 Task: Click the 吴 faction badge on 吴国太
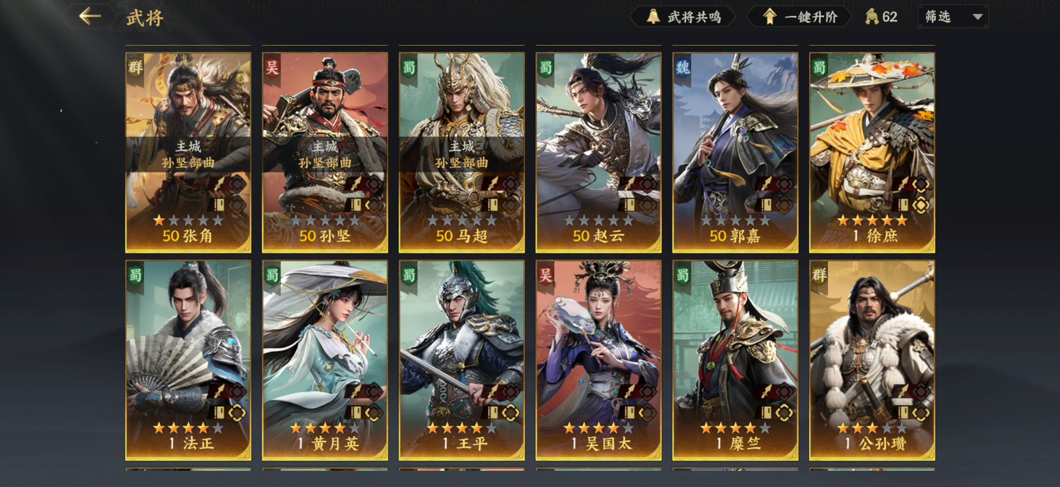[546, 275]
